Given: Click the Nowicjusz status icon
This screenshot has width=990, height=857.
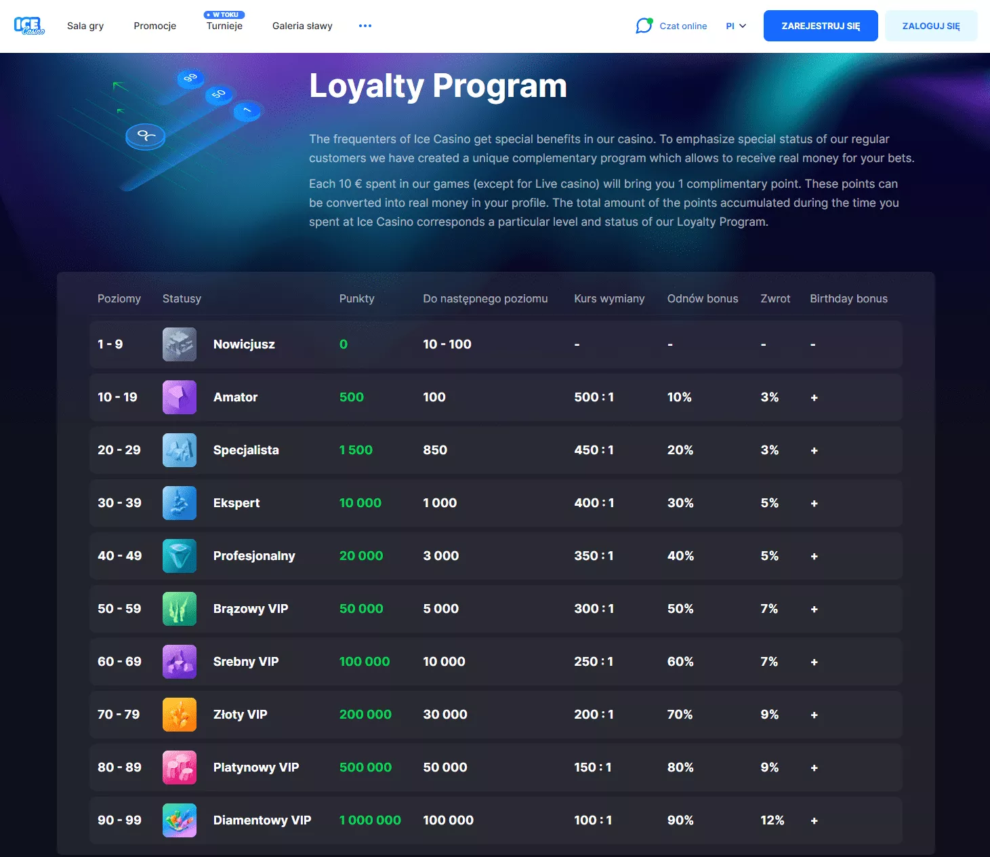Looking at the screenshot, I should click(x=180, y=344).
